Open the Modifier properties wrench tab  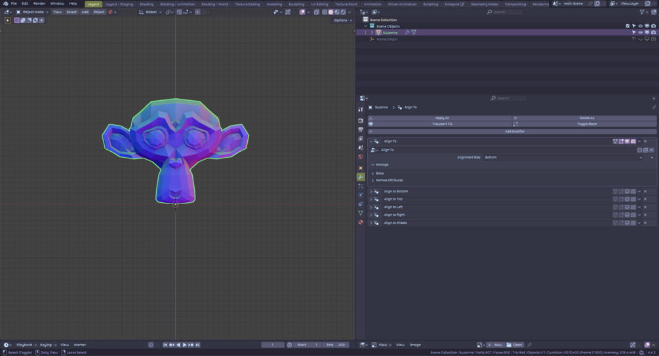pyautogui.click(x=361, y=177)
